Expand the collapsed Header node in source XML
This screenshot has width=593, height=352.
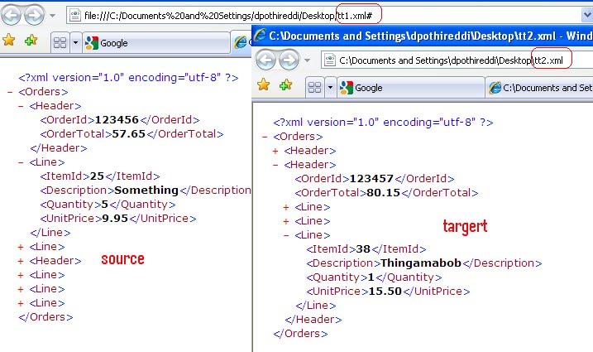[21, 261]
